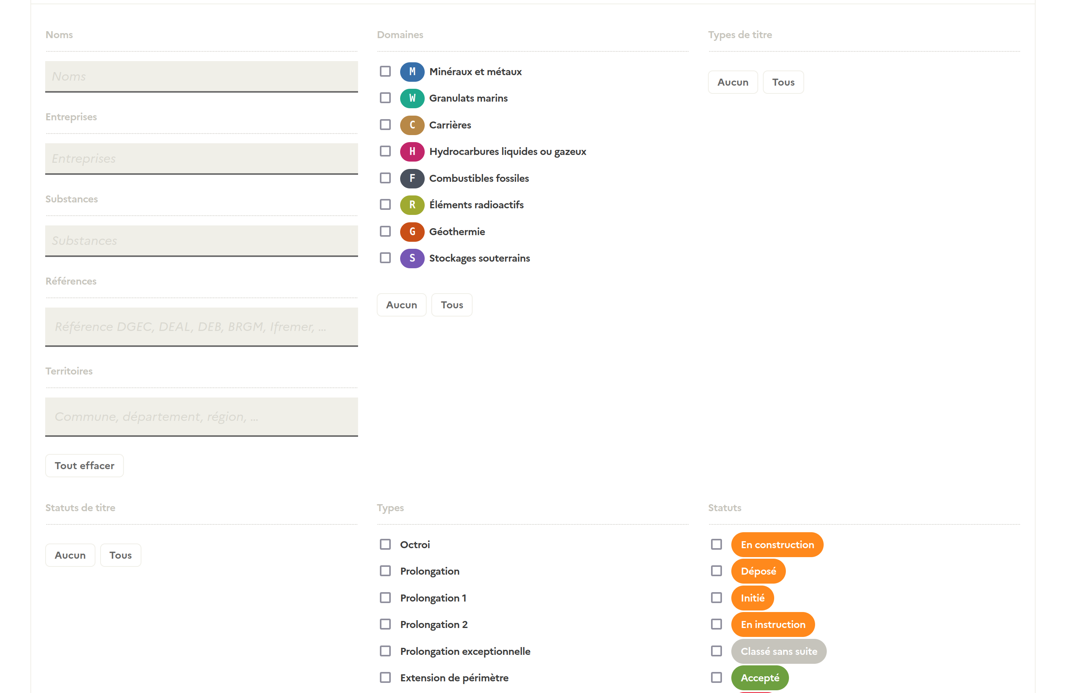Click the Noms input field

point(201,76)
